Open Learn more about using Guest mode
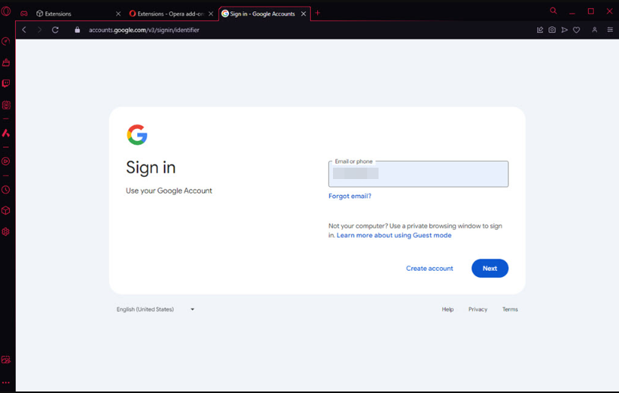619x393 pixels. coord(394,235)
